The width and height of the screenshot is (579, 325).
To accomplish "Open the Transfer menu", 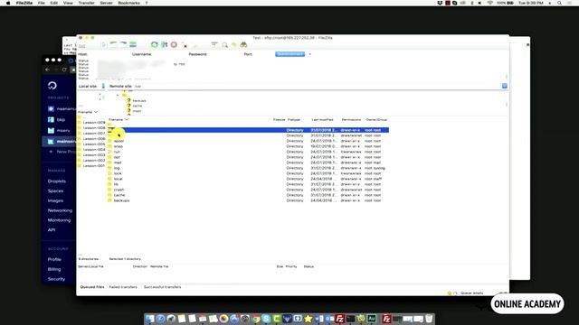I will click(87, 3).
